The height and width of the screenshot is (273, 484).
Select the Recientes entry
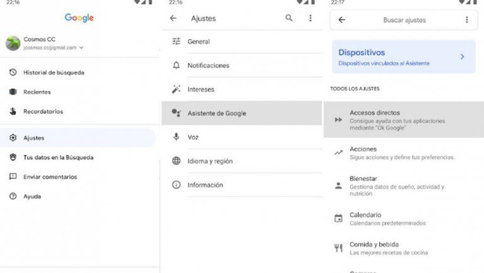(x=36, y=92)
